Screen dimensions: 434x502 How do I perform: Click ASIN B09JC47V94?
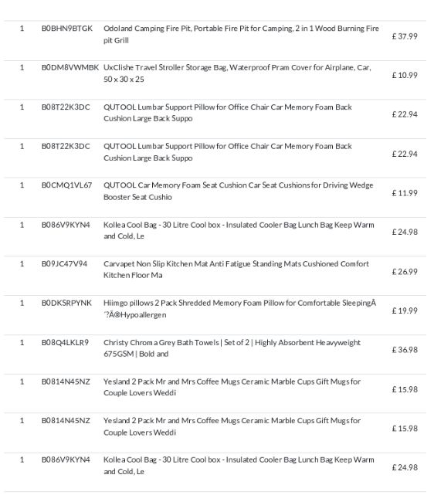tap(64, 264)
